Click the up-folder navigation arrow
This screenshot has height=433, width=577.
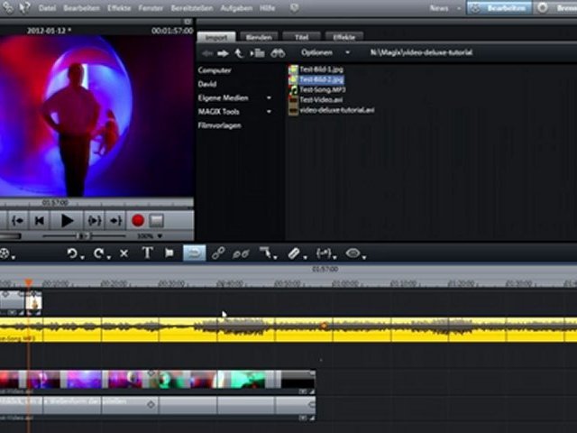click(238, 52)
